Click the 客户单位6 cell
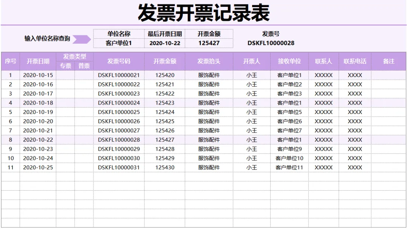The width and height of the screenshot is (407, 229). (x=289, y=121)
